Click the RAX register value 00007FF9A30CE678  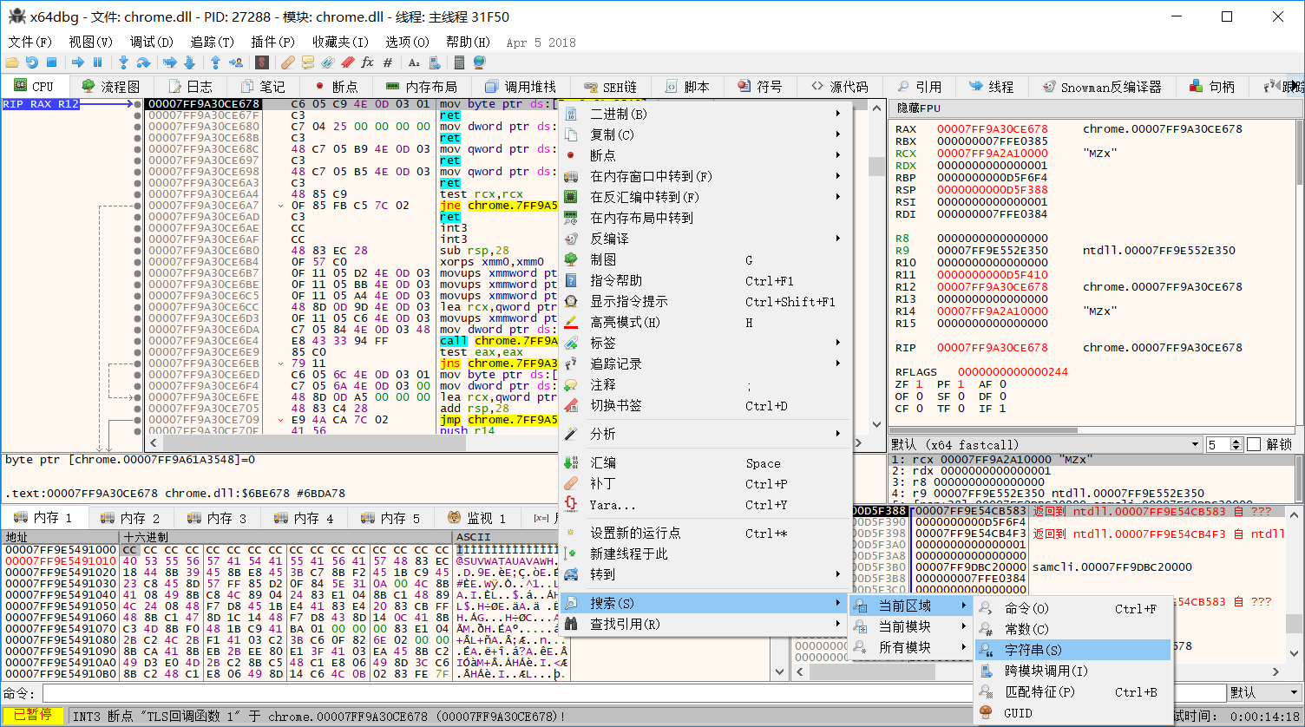point(992,129)
